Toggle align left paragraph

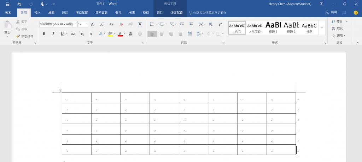[152, 34]
